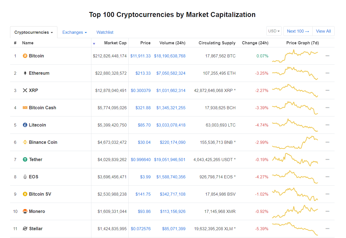The image size is (346, 238).
Task: Click the Monero logo icon
Action: 25,211
